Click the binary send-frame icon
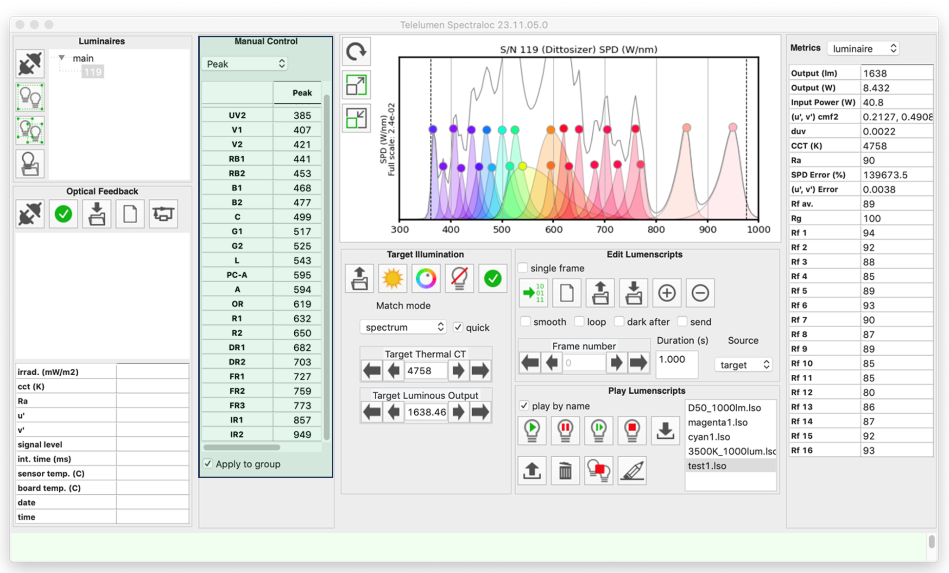This screenshot has height=573, width=949. (x=533, y=293)
